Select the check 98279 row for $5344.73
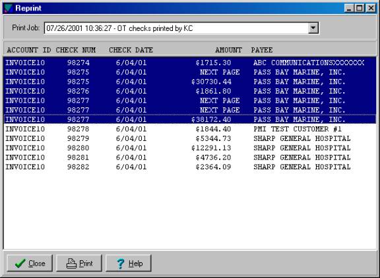 tap(190, 138)
